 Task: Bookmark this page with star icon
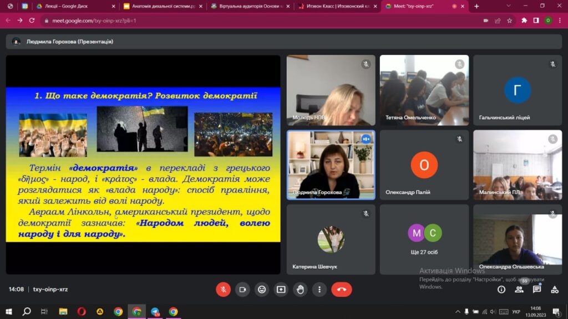coord(509,20)
